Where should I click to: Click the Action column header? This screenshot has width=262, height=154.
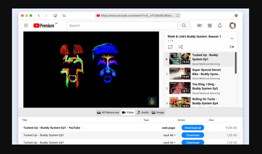click(x=181, y=120)
